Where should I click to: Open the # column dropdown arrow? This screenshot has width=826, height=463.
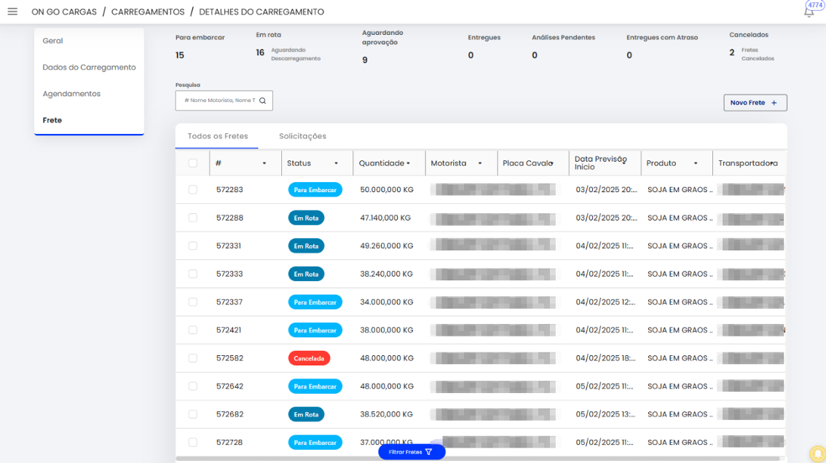(264, 163)
